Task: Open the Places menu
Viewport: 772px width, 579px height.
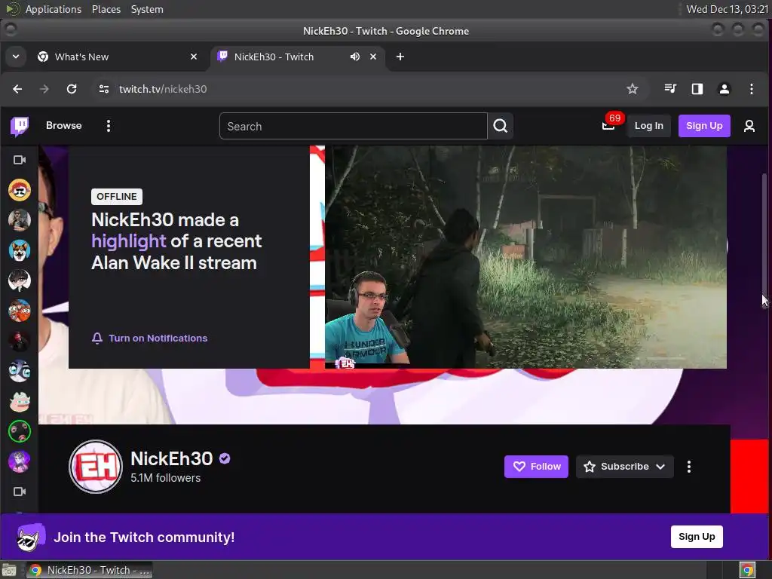Action: tap(106, 9)
